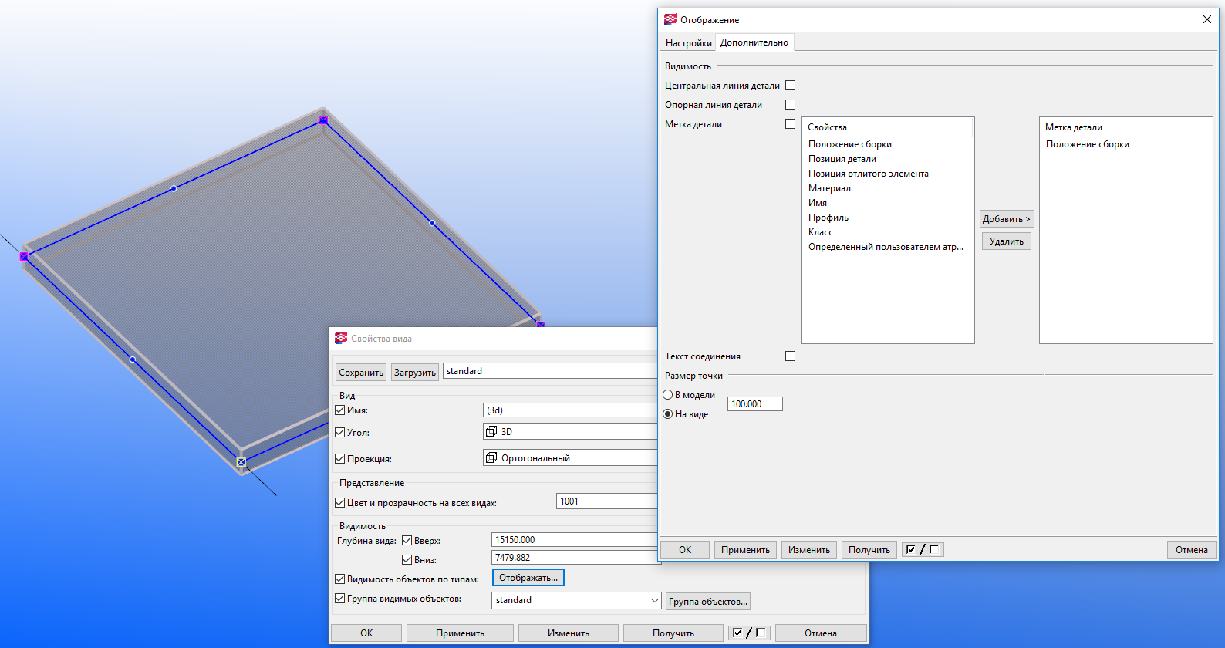This screenshot has width=1225, height=648.
Task: Click the projection icon beside Ортогональный
Action: [491, 458]
